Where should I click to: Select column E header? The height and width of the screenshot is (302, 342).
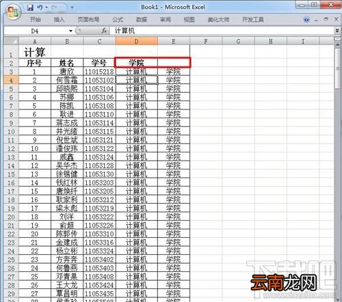click(174, 41)
